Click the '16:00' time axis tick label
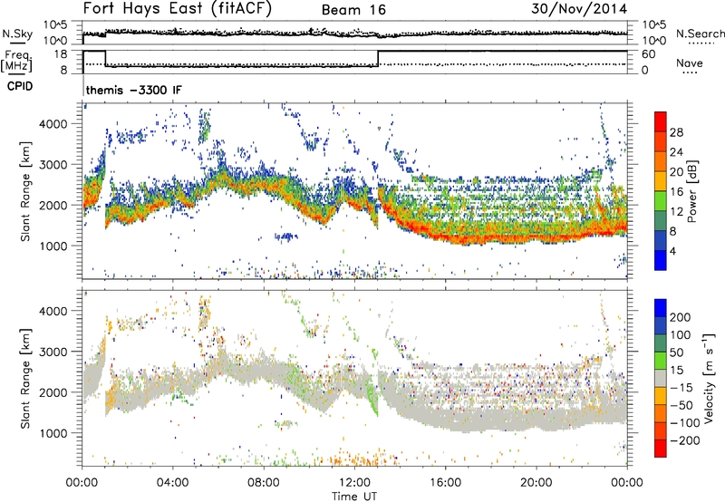The width and height of the screenshot is (725, 502). pyautogui.click(x=445, y=483)
